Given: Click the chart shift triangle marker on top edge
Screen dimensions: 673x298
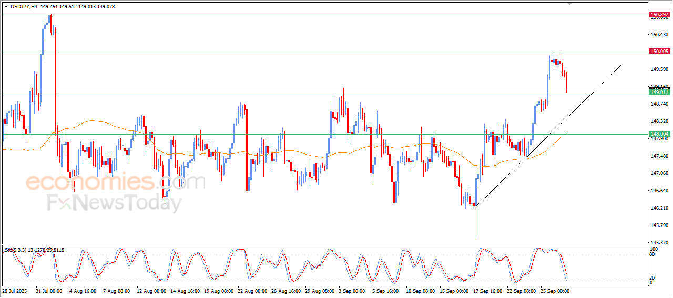Looking at the screenshot, I should tap(570, 4).
